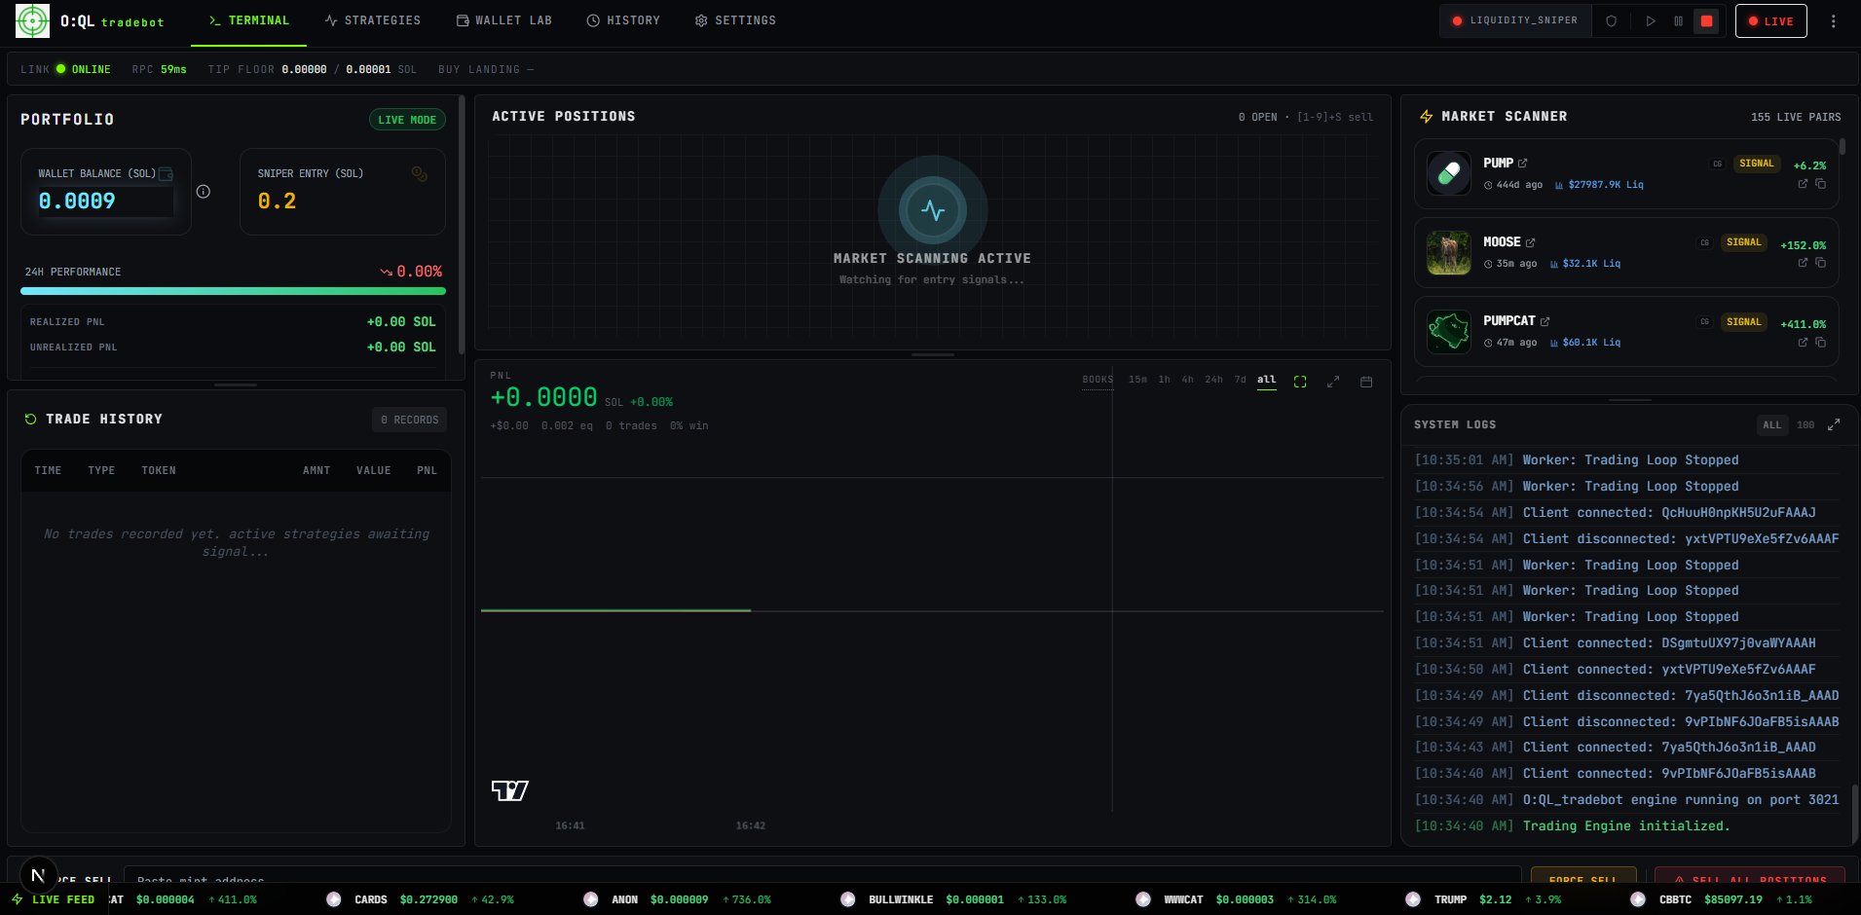This screenshot has width=1861, height=915.
Task: Select the 'all' PNL timeframe
Action: click(x=1266, y=381)
